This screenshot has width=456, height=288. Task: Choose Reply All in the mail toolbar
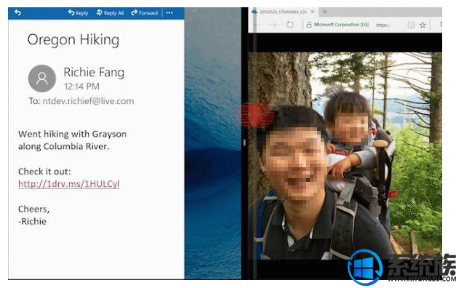pos(110,13)
